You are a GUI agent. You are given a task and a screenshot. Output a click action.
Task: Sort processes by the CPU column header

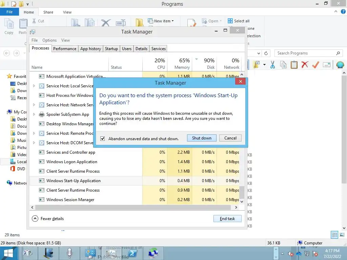155,64
